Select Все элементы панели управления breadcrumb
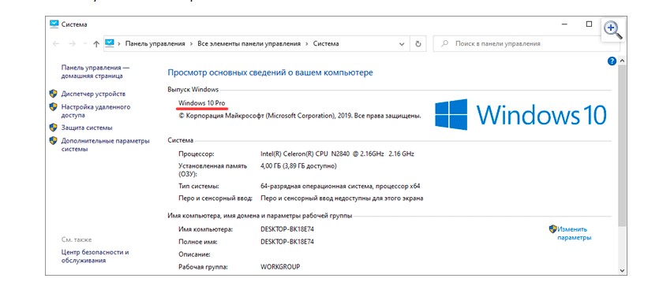The height and width of the screenshot is (293, 659). 249,43
